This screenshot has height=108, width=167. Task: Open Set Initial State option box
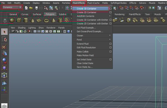[x=111, y=59]
